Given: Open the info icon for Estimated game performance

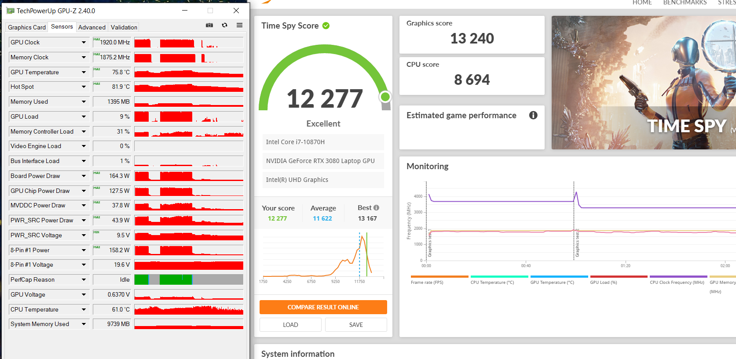Looking at the screenshot, I should pos(533,115).
